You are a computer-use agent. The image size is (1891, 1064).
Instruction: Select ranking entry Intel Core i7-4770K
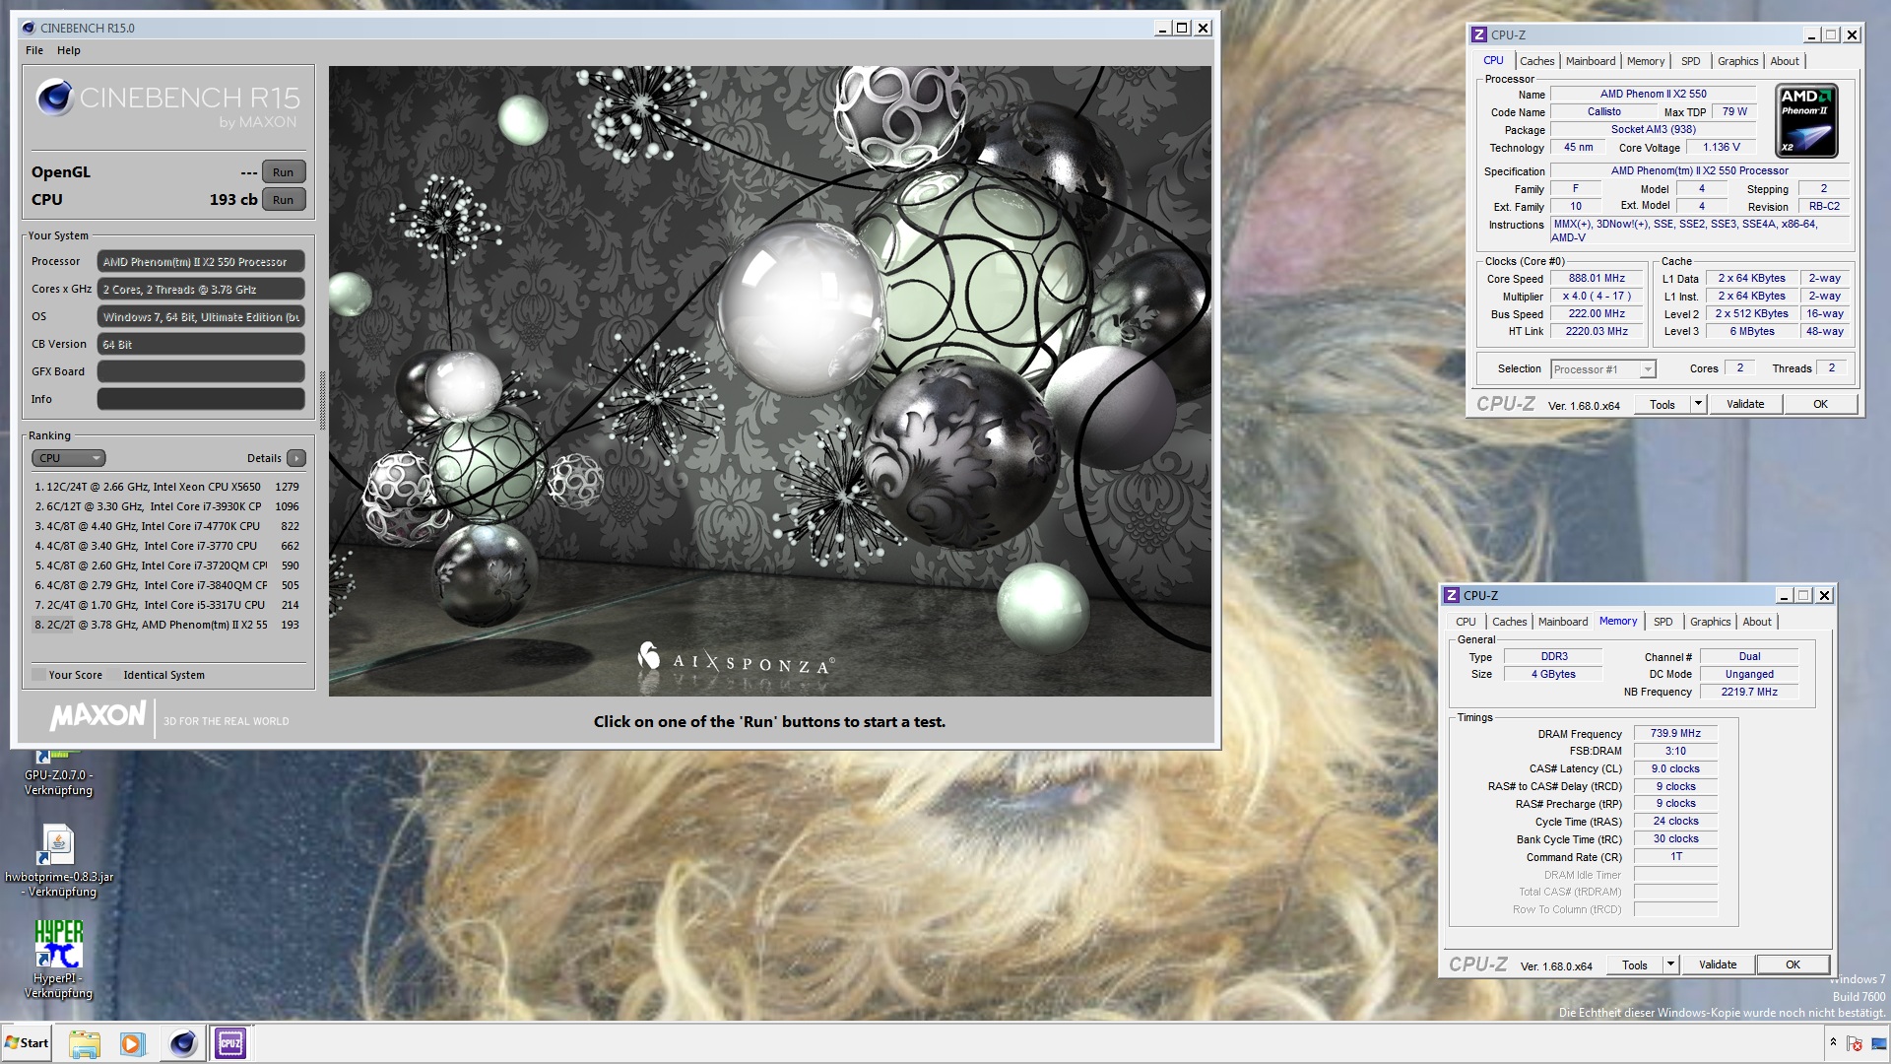pos(166,526)
